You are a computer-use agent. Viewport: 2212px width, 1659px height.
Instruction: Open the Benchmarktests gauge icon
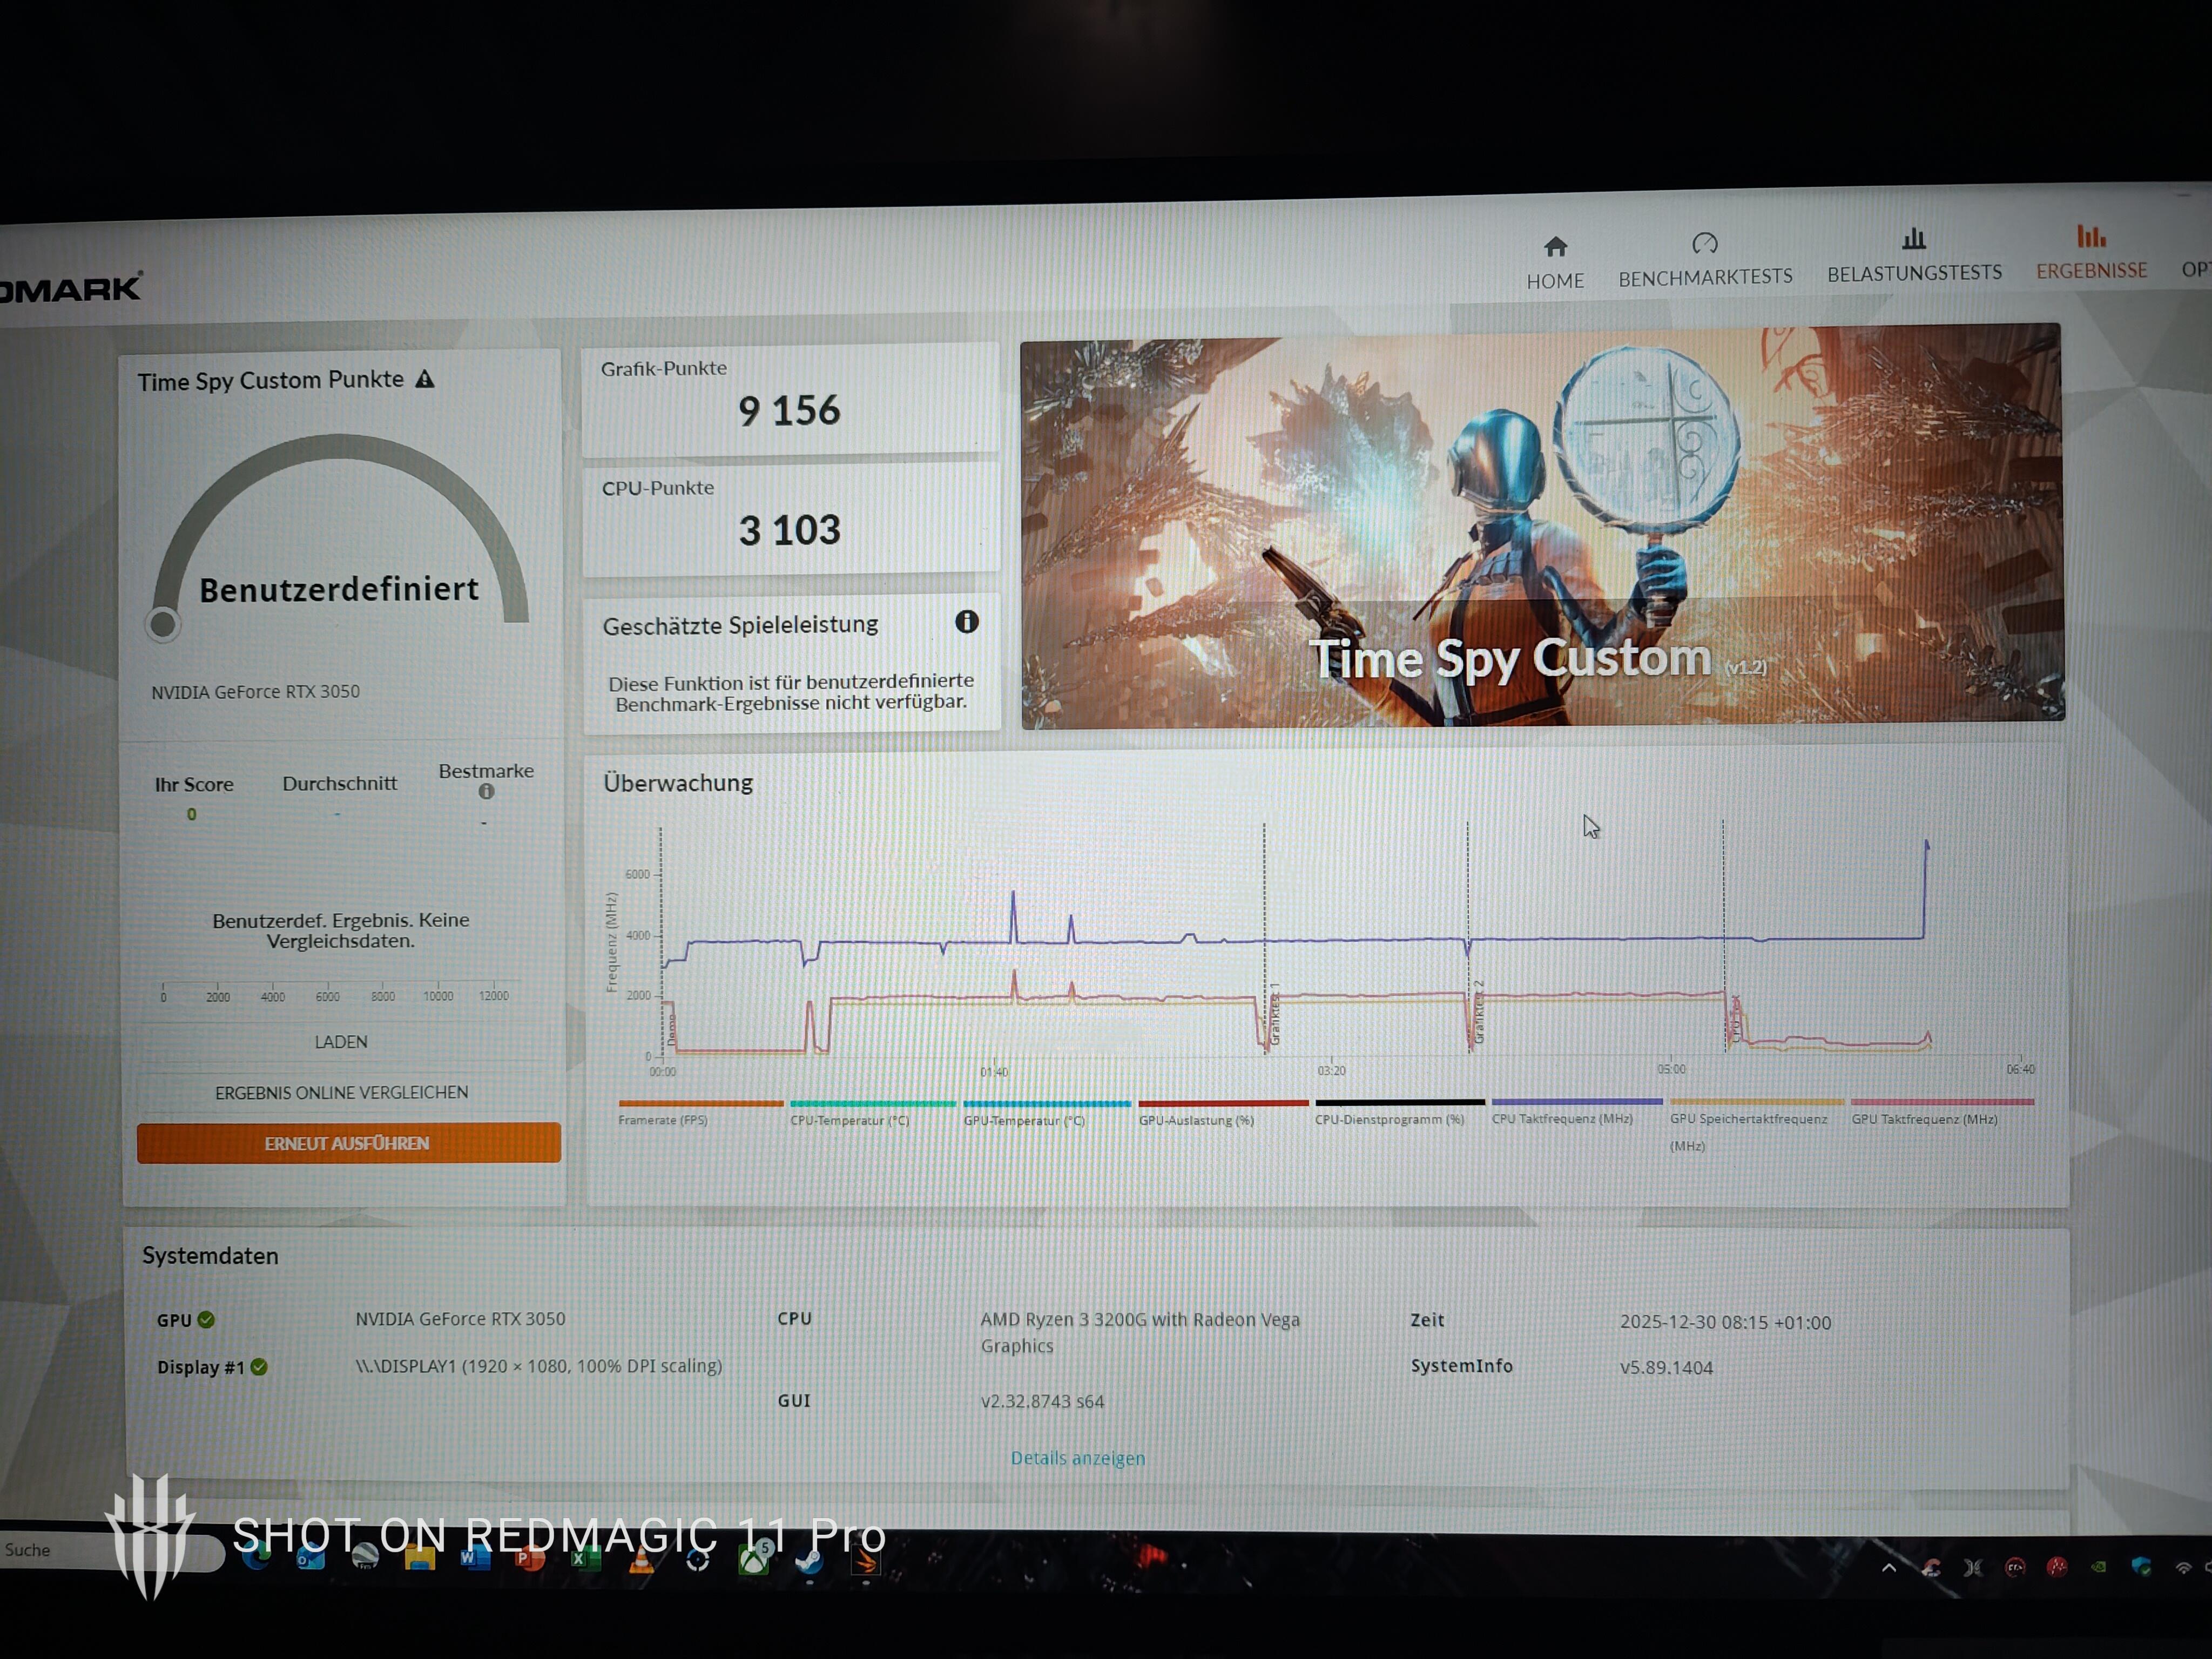tap(1704, 244)
